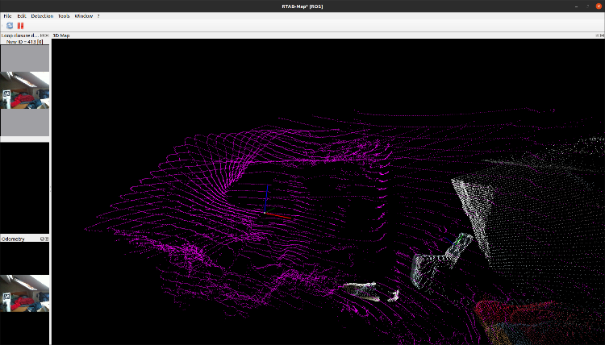This screenshot has width=605, height=345.
Task: Open the Tools menu
Action: tap(64, 16)
